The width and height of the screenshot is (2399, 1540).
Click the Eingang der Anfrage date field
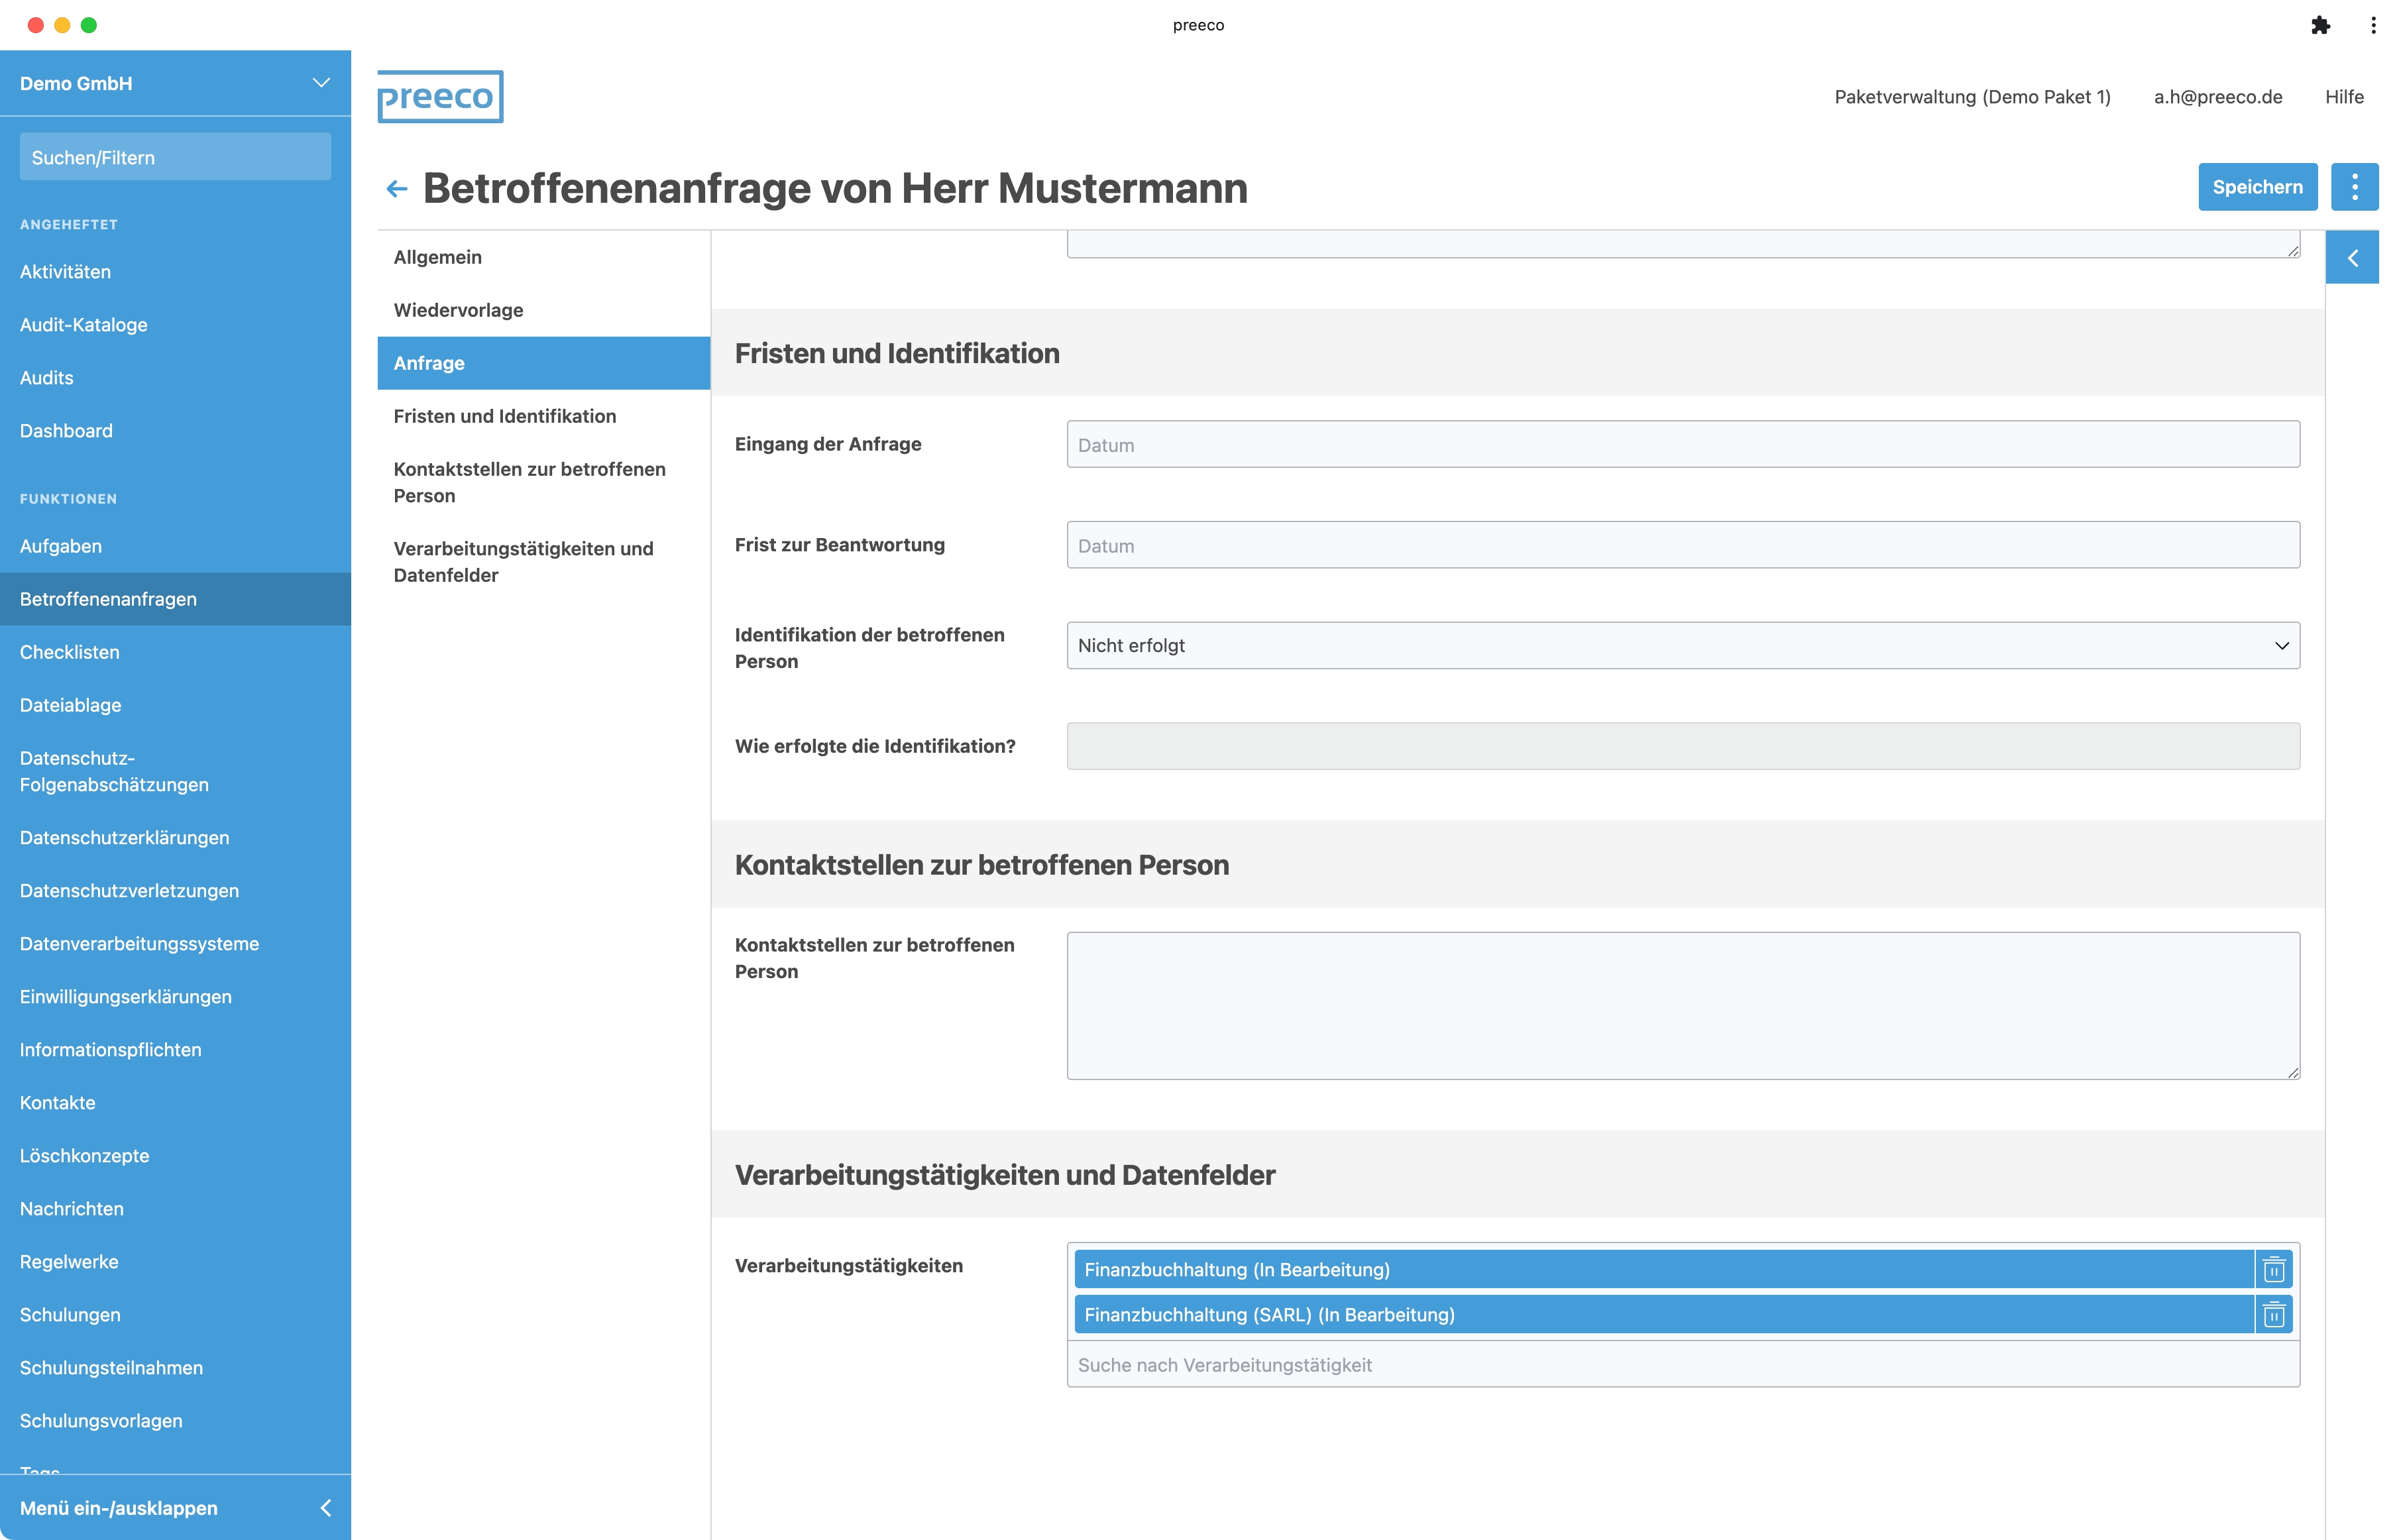pyautogui.click(x=1682, y=445)
